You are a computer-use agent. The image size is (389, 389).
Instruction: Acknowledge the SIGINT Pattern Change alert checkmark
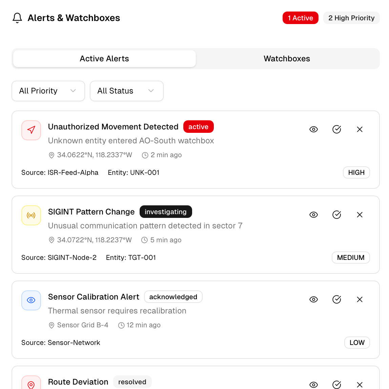337,214
